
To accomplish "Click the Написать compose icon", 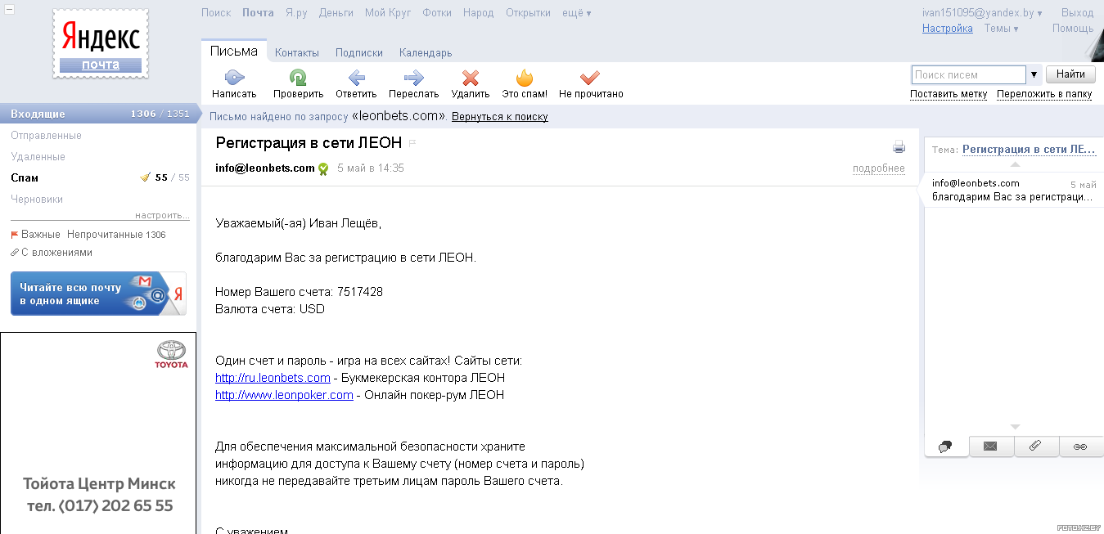I will tap(234, 78).
